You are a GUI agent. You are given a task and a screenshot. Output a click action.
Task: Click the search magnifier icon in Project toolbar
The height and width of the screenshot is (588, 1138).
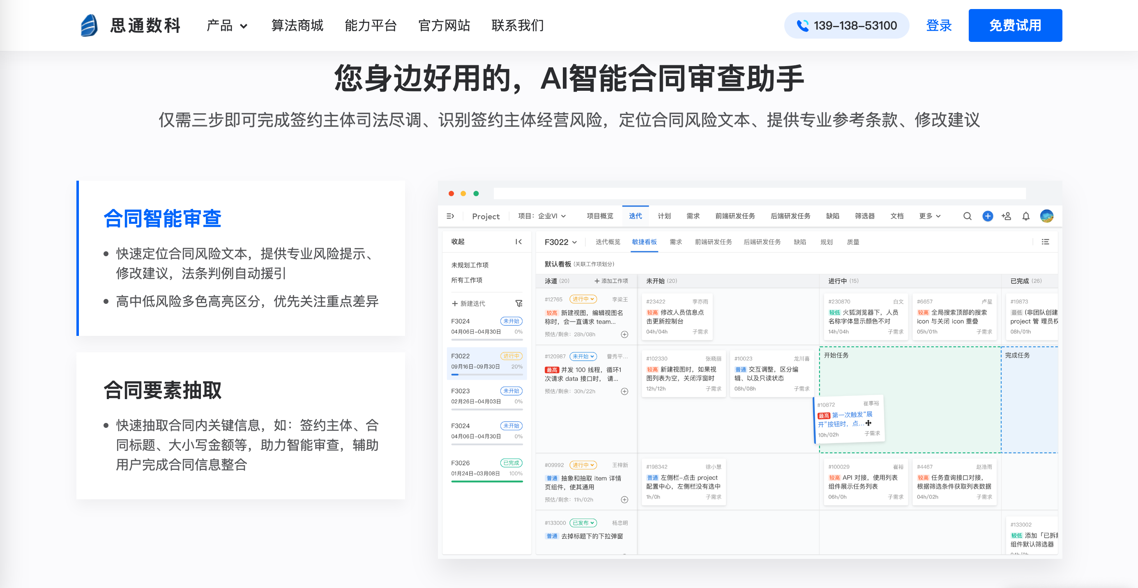point(967,216)
